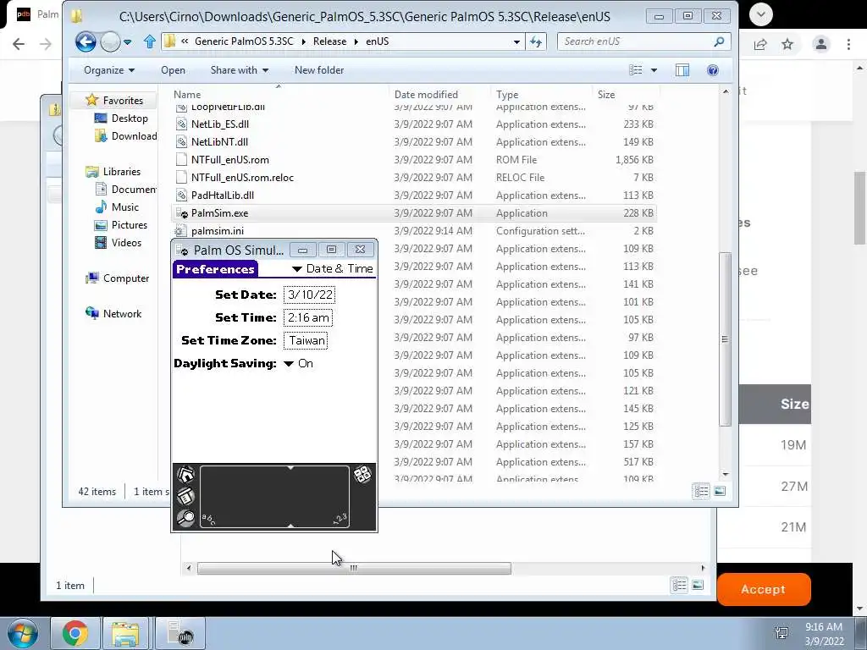Image resolution: width=867 pixels, height=650 pixels.
Task: Select Computer in navigation pane
Action: (x=117, y=278)
